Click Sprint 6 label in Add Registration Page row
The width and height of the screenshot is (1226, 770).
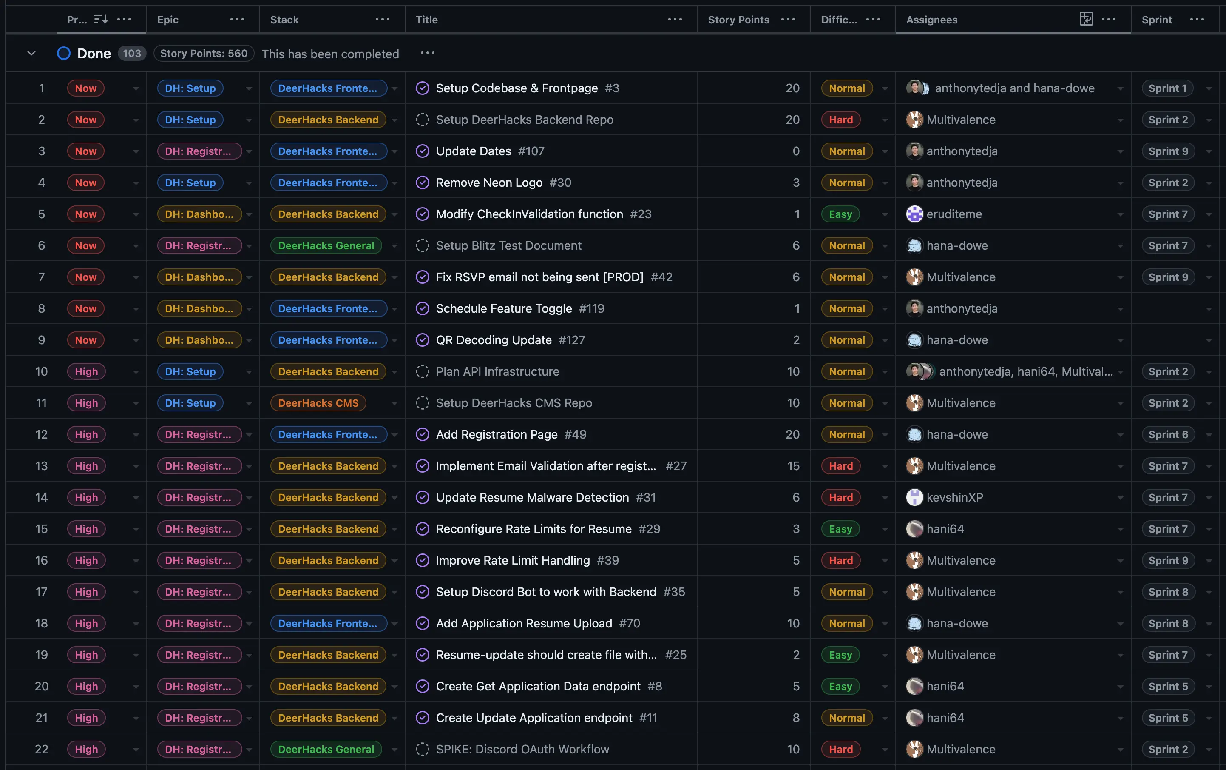(x=1168, y=434)
